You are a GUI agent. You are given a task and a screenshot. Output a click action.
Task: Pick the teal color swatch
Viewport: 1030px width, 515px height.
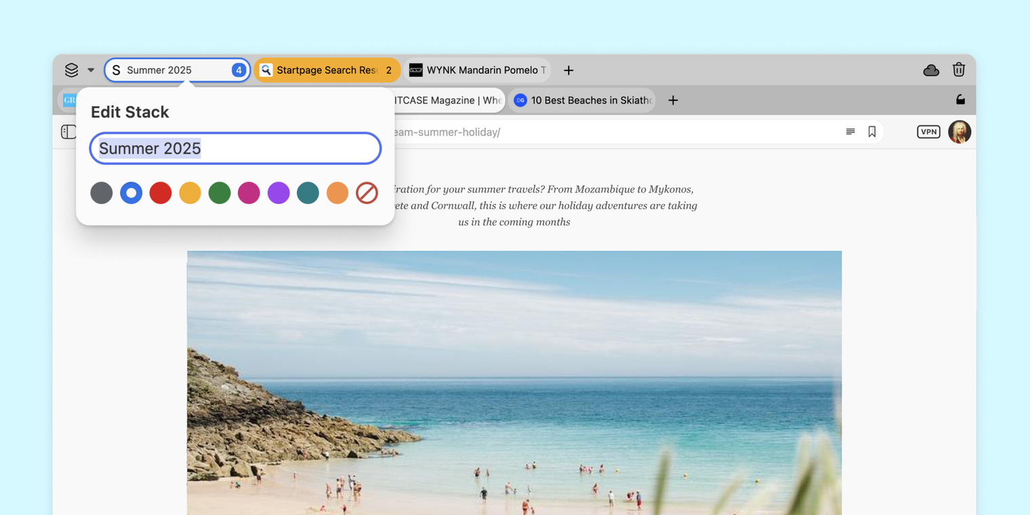pos(308,193)
